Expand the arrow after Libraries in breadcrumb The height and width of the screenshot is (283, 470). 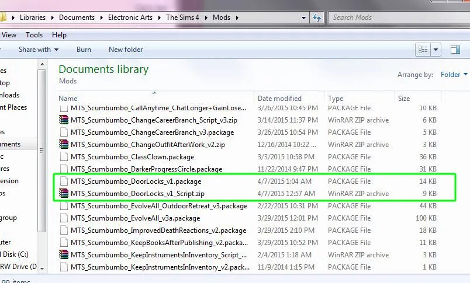click(53, 18)
